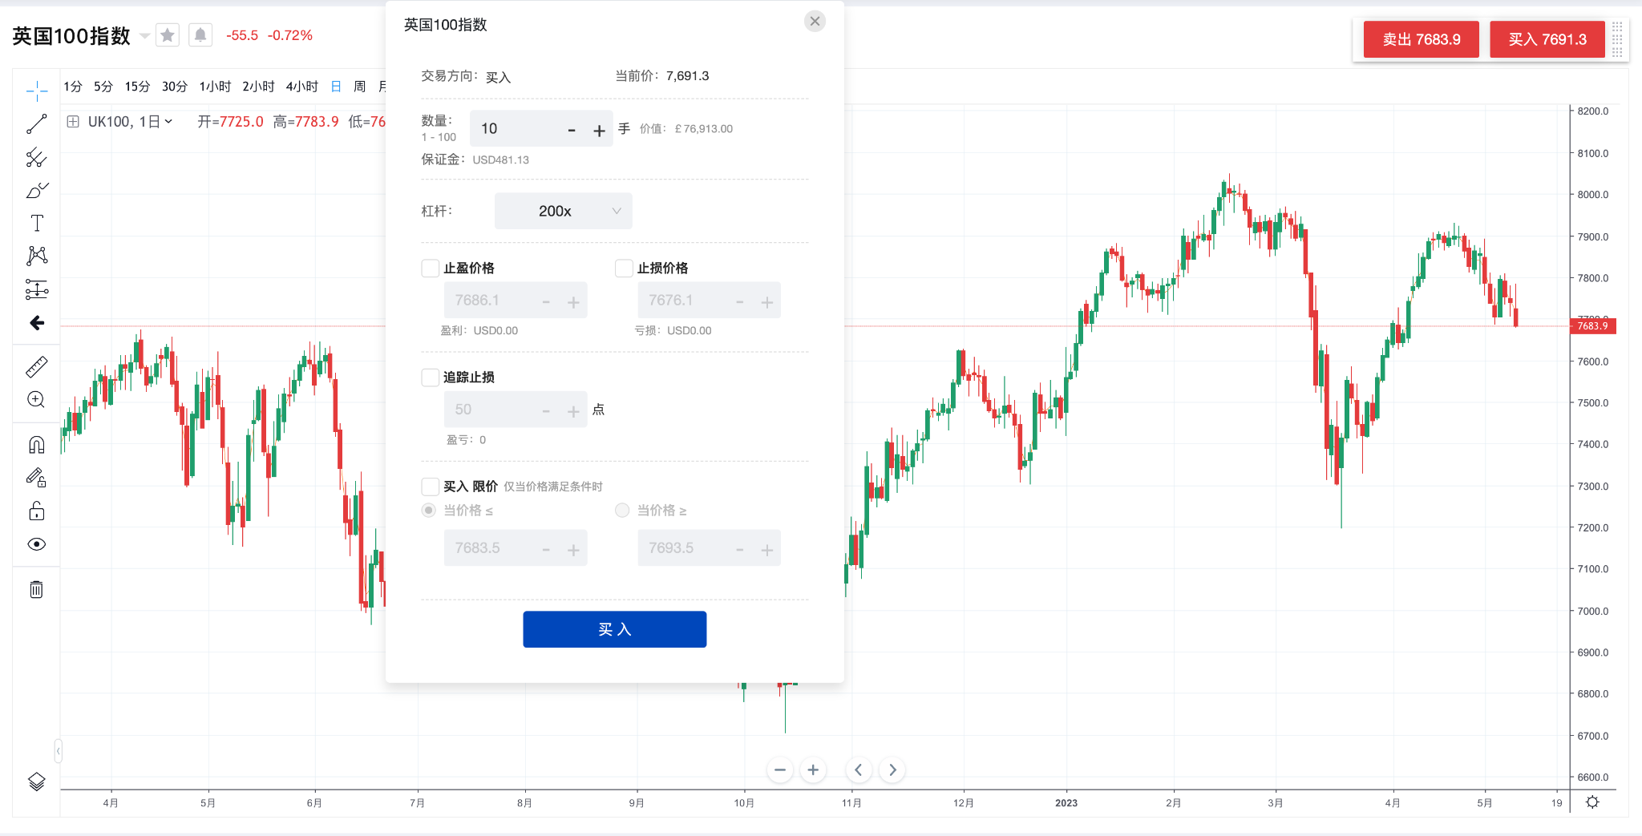Image resolution: width=1642 pixels, height=836 pixels.
Task: Open the symbol dropdown next to 英国100指数
Action: (144, 36)
